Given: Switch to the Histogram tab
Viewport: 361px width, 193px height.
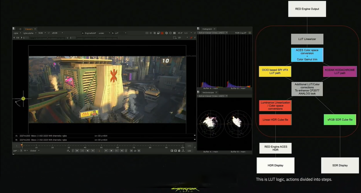Looking at the screenshot, I should [207, 29].
